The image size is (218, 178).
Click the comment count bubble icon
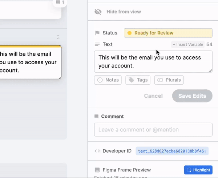58,3
